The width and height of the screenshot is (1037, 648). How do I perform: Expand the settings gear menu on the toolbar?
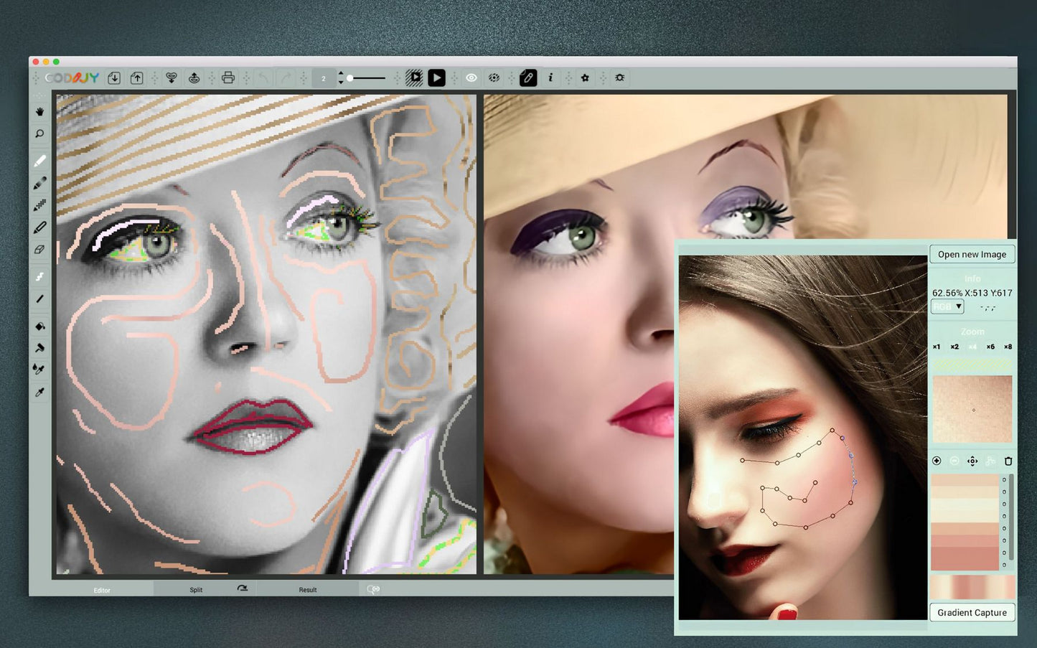click(619, 78)
